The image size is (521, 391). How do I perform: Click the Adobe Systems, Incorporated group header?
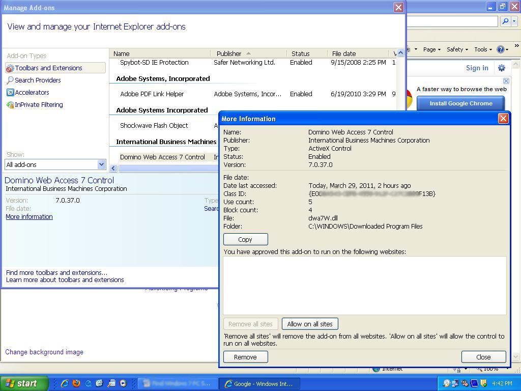[163, 79]
